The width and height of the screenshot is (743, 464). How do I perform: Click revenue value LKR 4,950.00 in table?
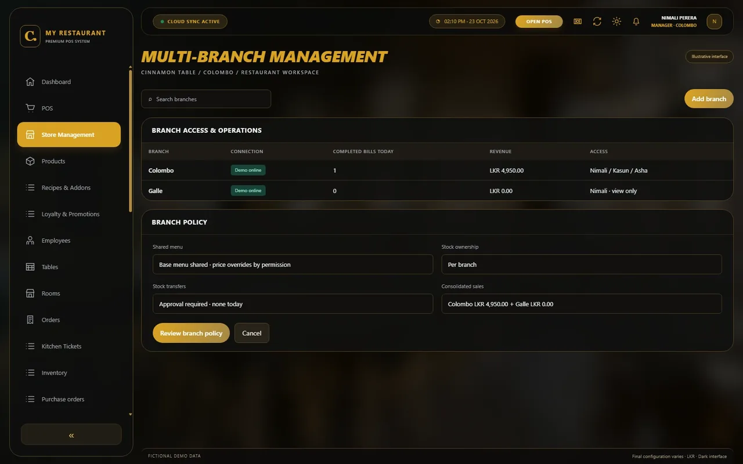(507, 171)
